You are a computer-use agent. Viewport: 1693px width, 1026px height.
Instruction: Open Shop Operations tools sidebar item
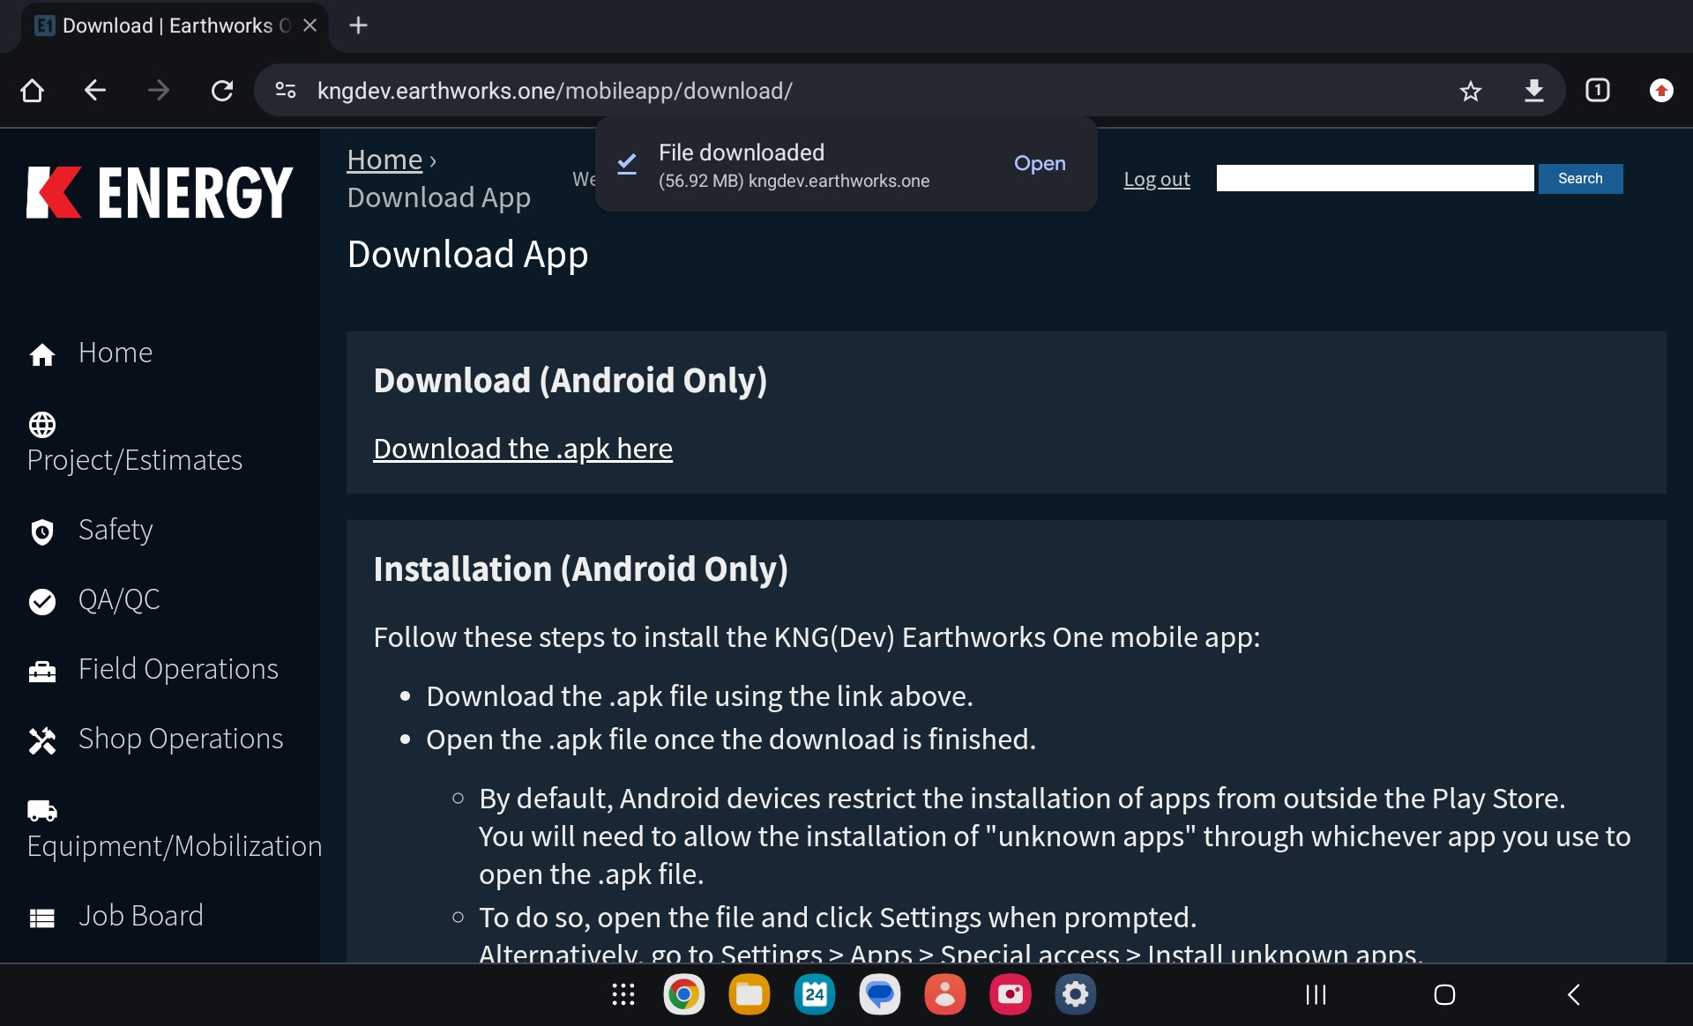180,739
